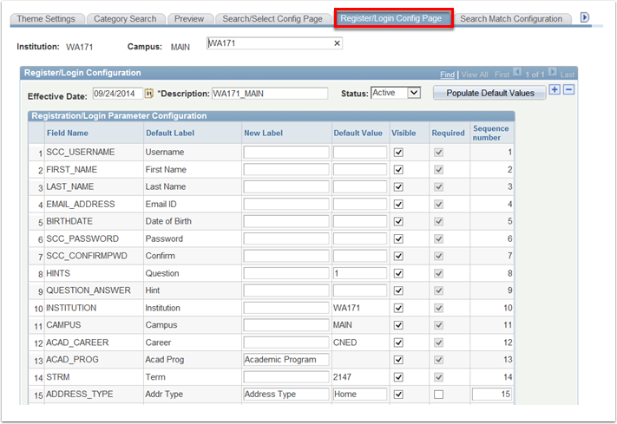
Task: Go to next row arrow in header
Action: (x=552, y=72)
